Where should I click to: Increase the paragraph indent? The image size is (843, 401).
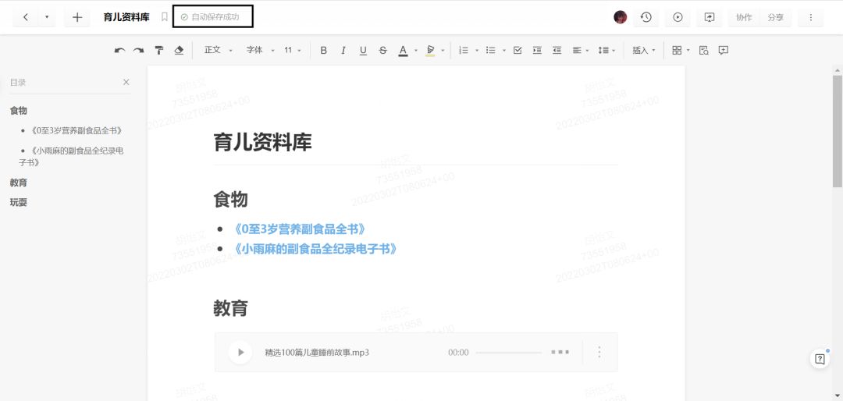(x=537, y=50)
